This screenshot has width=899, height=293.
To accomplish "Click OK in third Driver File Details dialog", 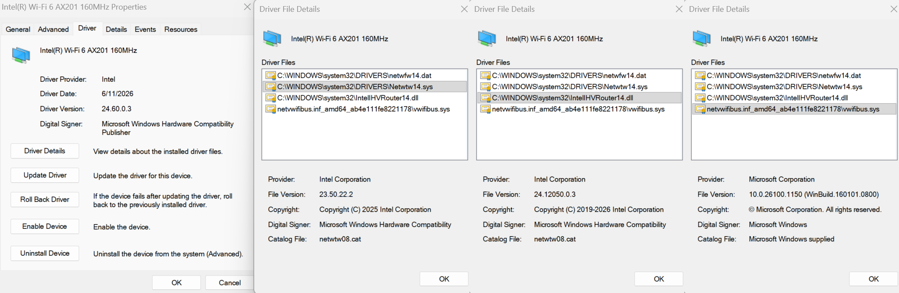I will point(874,279).
